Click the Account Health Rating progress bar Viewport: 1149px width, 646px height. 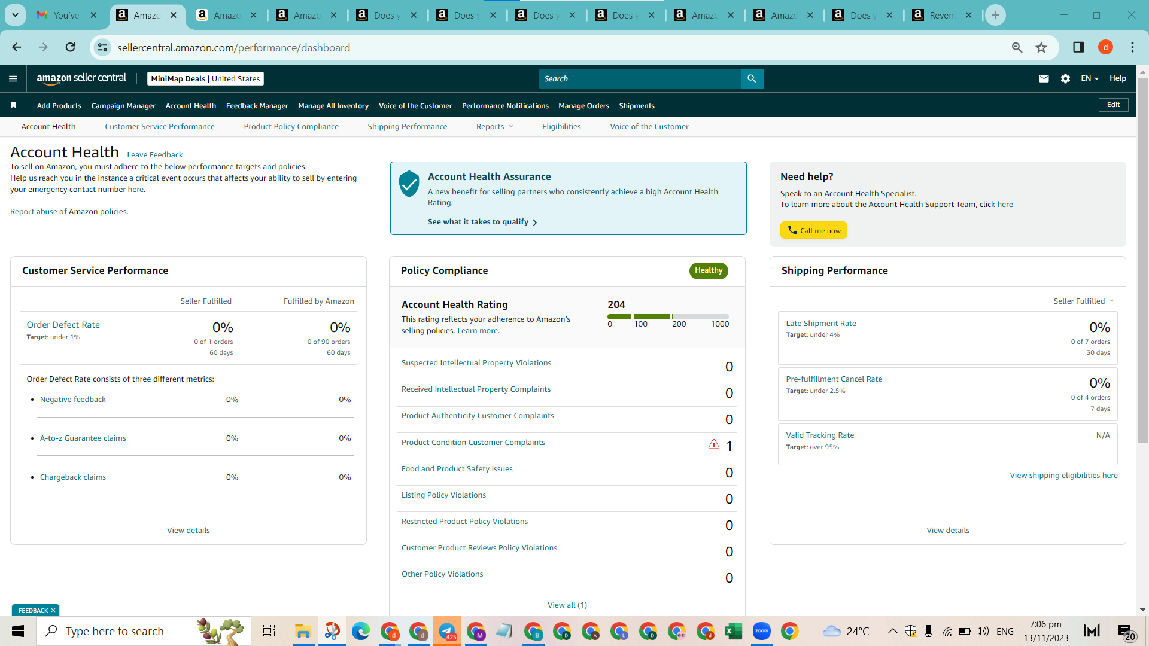click(668, 316)
